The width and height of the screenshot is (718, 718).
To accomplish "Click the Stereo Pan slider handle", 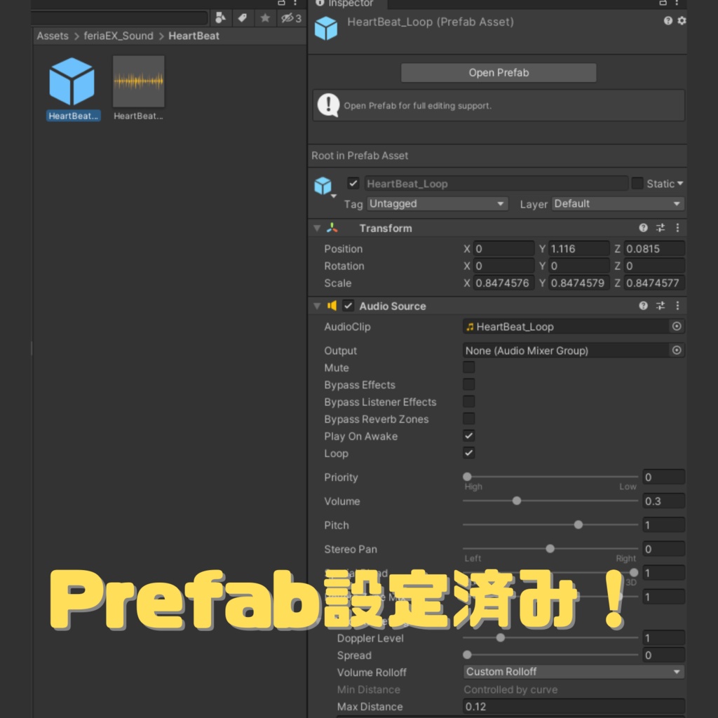I will coord(550,548).
